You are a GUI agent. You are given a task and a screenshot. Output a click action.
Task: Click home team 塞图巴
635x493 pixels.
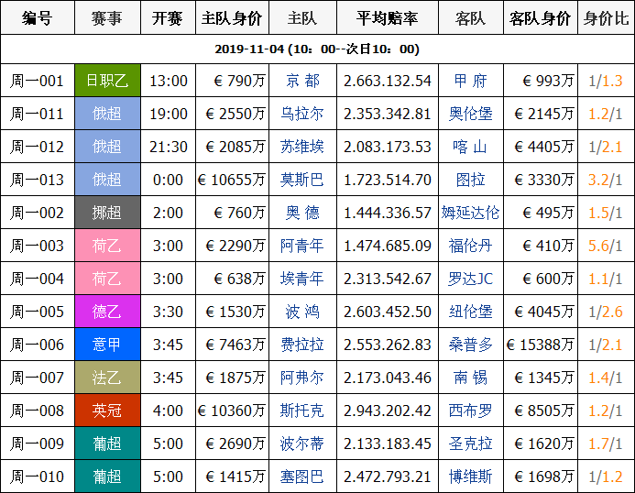(x=302, y=477)
